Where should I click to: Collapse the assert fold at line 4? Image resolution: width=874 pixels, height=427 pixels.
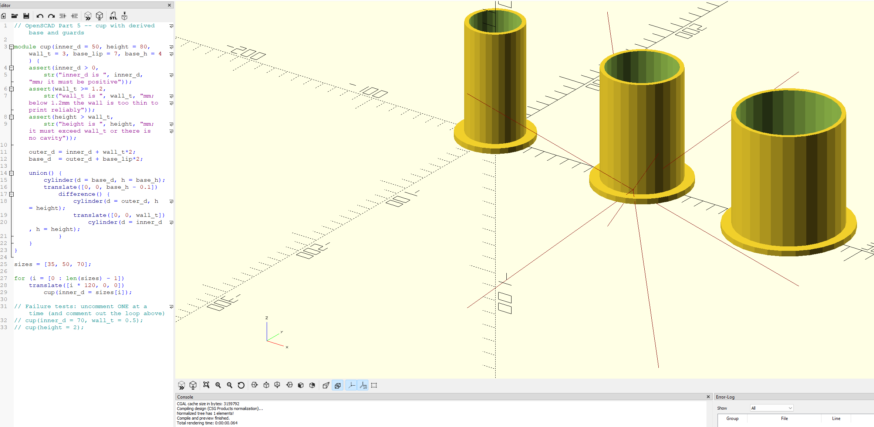pyautogui.click(x=11, y=68)
